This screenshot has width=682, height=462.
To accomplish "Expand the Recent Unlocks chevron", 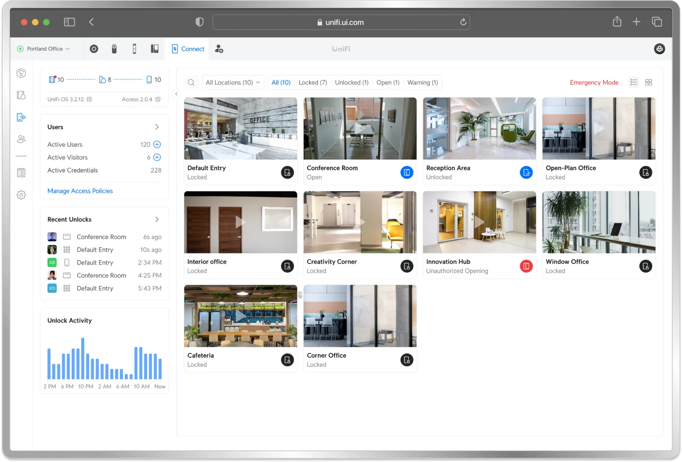I will coord(157,219).
